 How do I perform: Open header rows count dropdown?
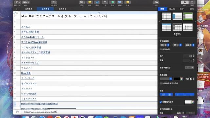pyautogui.click(x=177, y=45)
